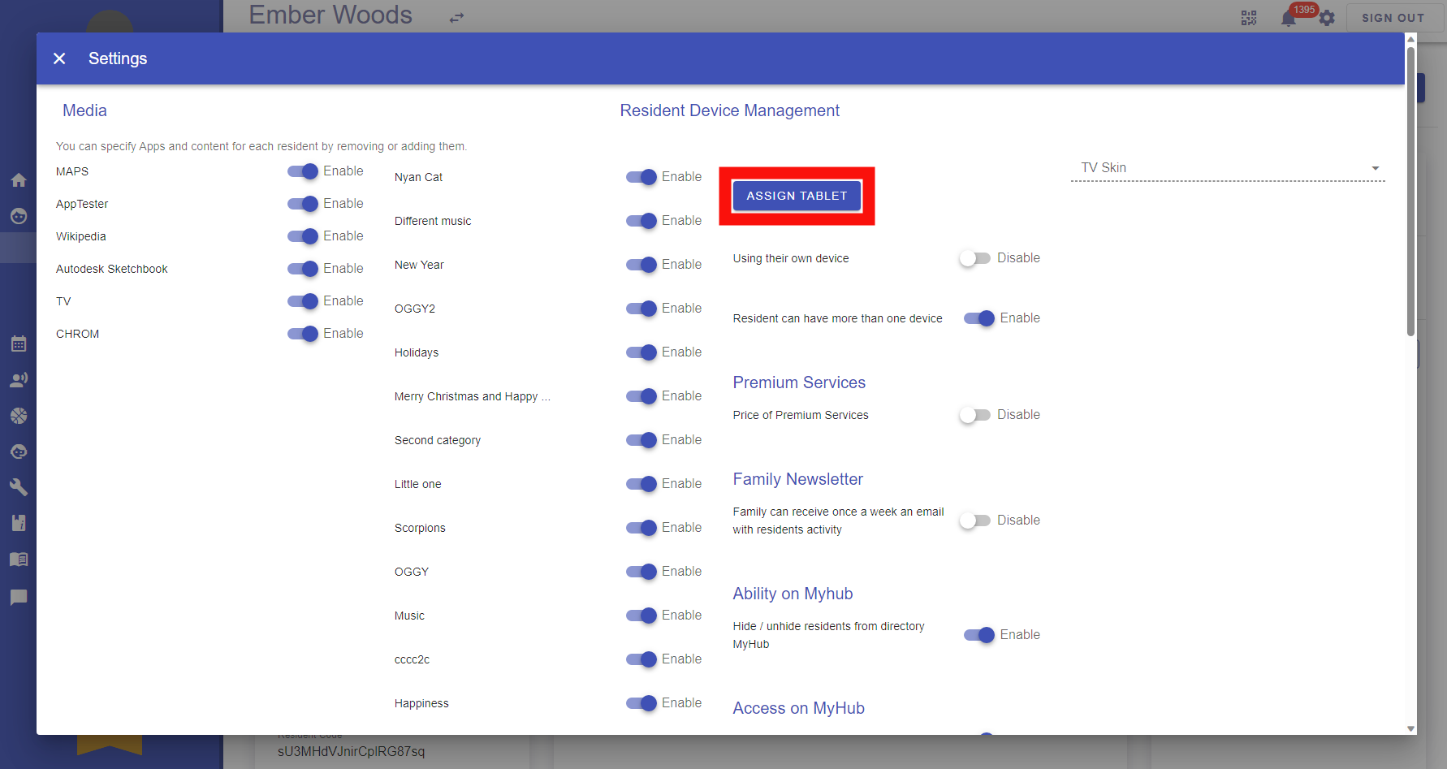Screen dimensions: 1447x769
Task: Toggle the New Year content switch
Action: 641,265
